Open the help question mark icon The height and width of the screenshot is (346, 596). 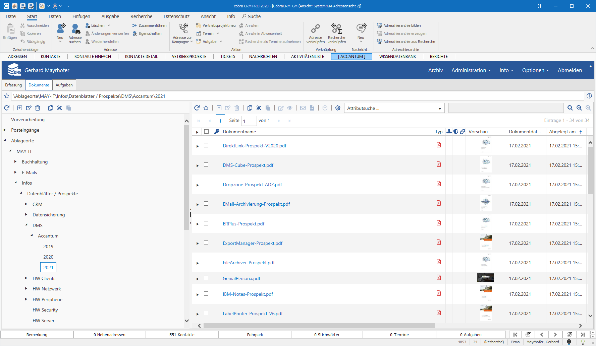click(x=589, y=96)
